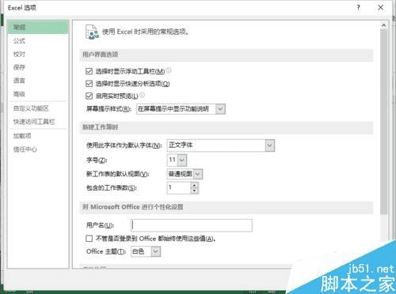Toggle 选择时显示快速分析选项 checkbox

(x=89, y=84)
